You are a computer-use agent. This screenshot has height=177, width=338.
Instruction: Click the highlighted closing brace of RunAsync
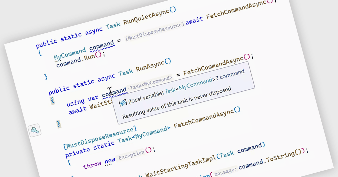click(58, 124)
